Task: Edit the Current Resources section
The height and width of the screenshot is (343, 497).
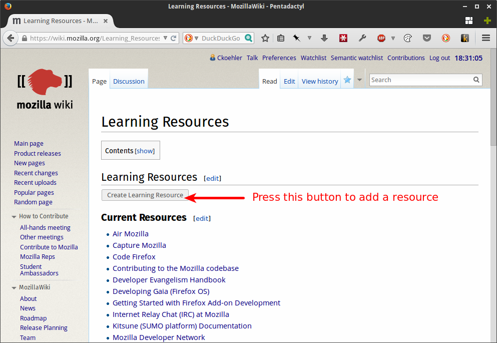Action: (202, 218)
